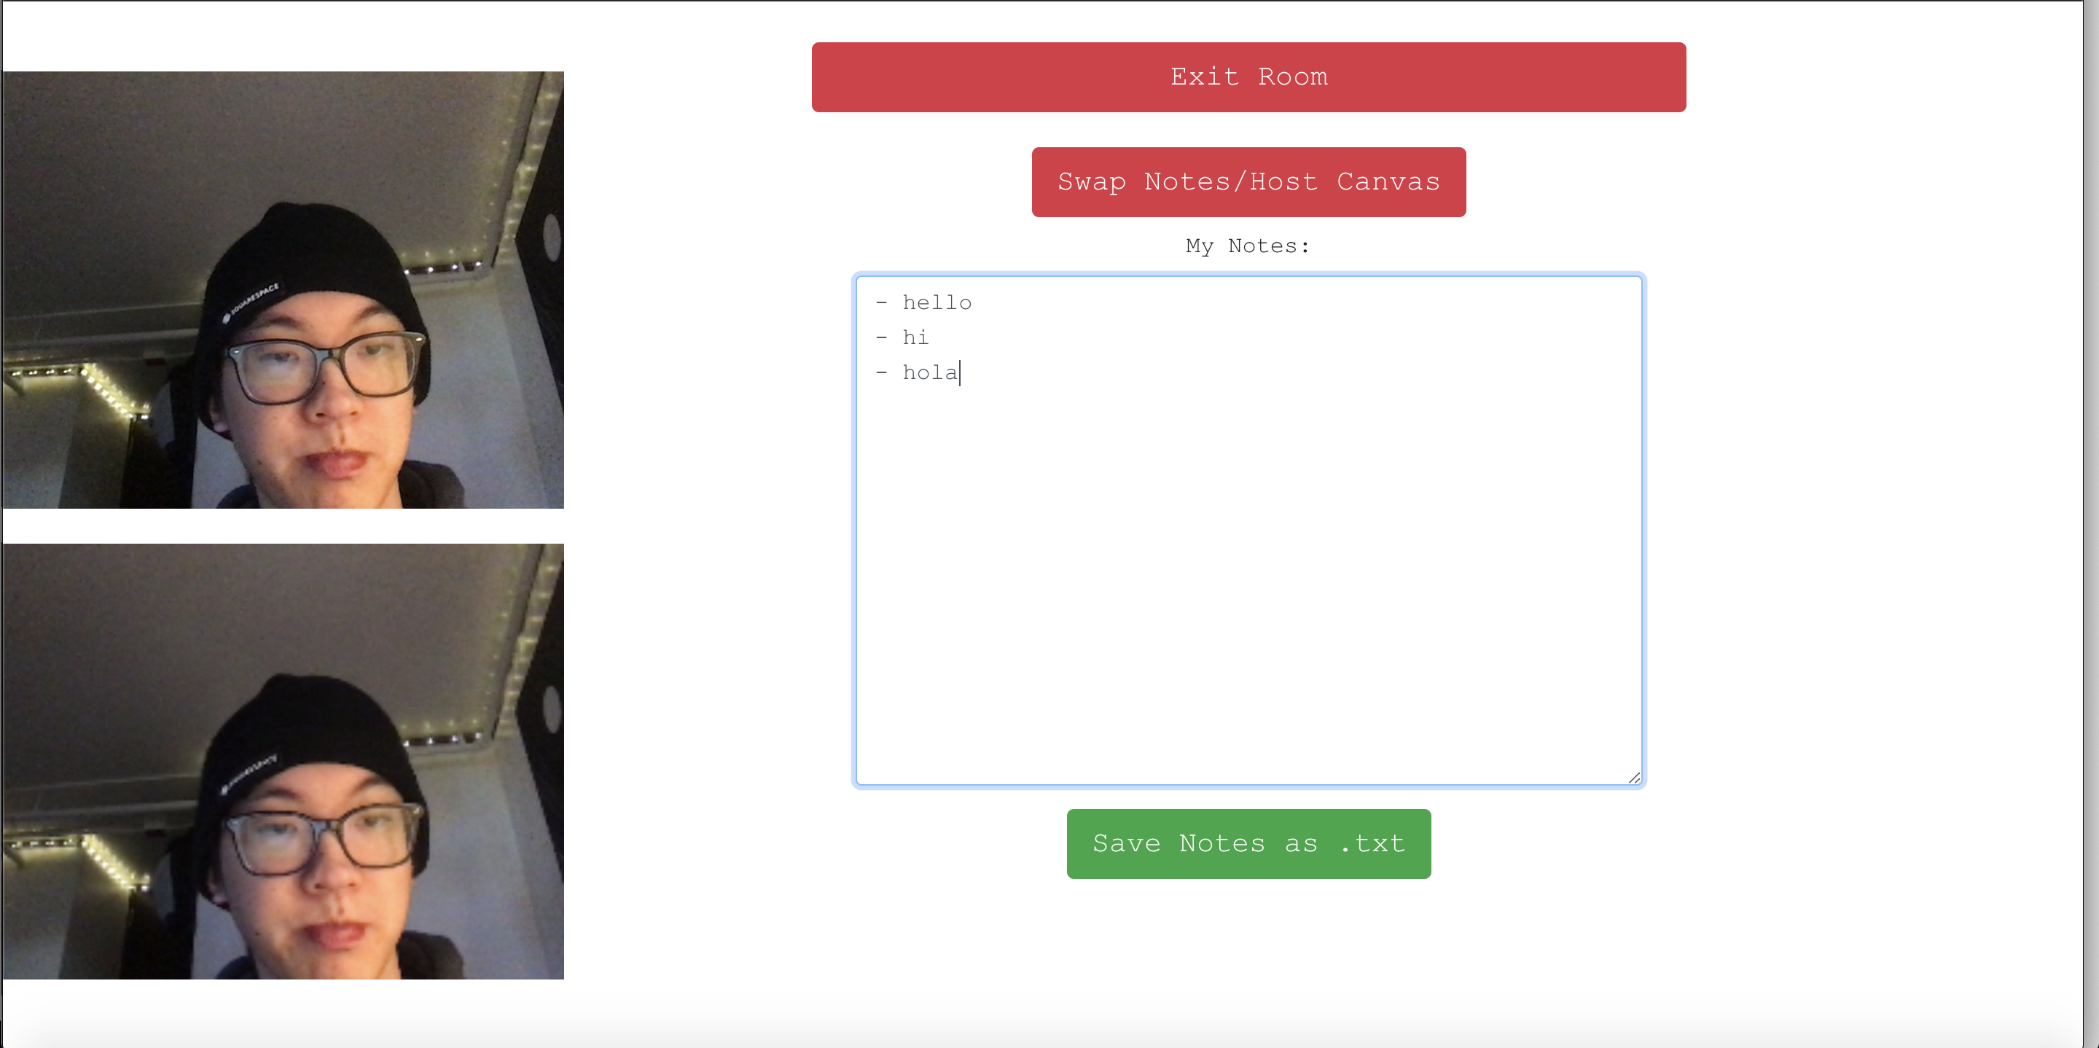Place the cursor on the dash before "hello"
The height and width of the screenshot is (1048, 2099).
pos(882,303)
